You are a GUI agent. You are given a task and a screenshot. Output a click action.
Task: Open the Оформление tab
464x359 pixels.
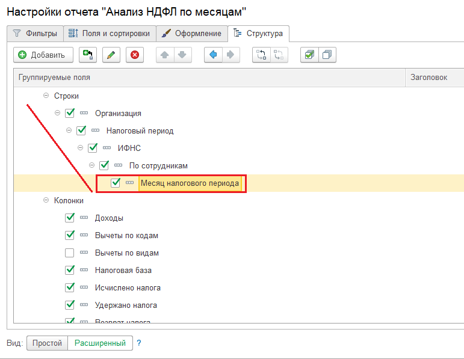pyautogui.click(x=192, y=34)
